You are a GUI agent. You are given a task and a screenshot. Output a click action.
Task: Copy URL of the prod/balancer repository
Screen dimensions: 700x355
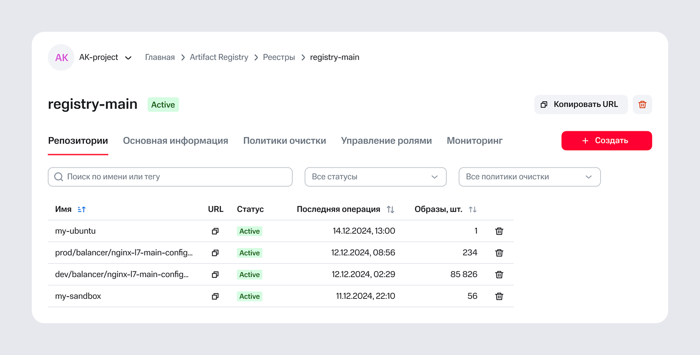[215, 253]
